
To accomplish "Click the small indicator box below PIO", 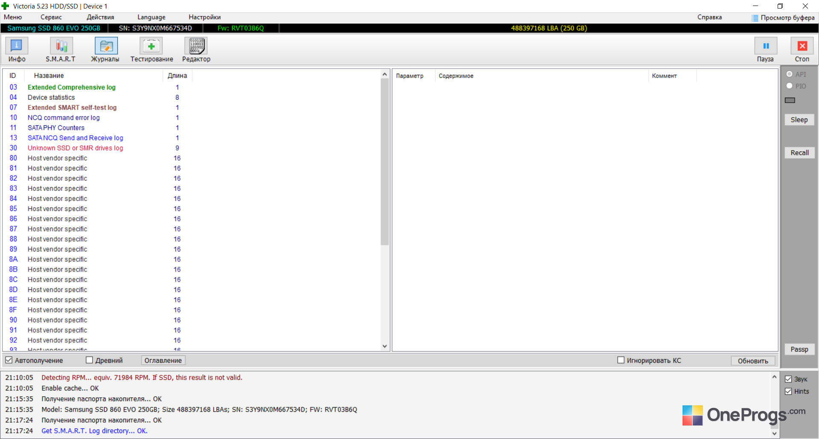I will tap(790, 100).
